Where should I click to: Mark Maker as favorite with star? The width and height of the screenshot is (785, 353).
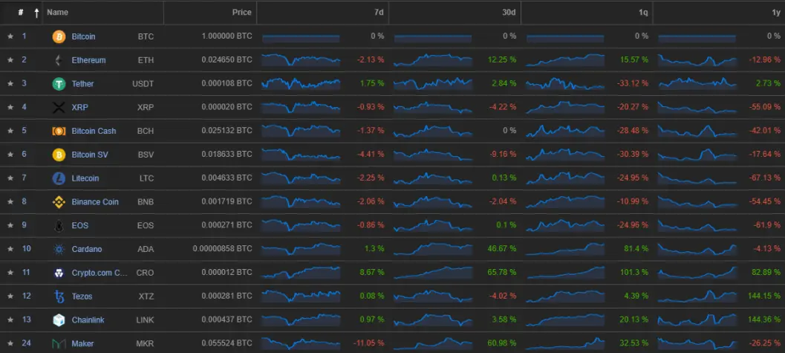click(x=10, y=343)
